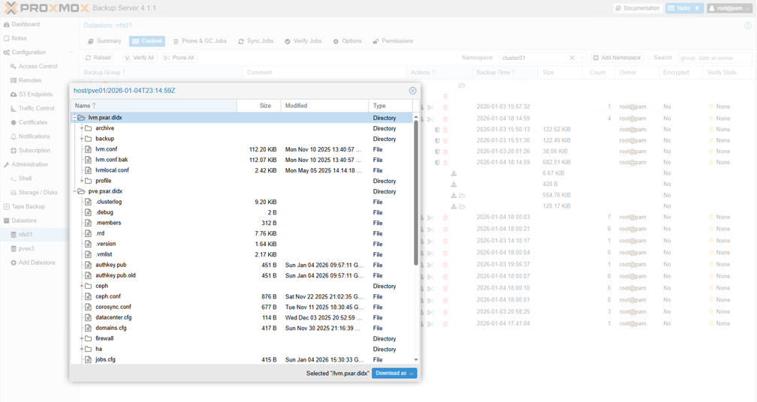Open the Subscription page
757x402 pixels.
tap(34, 151)
